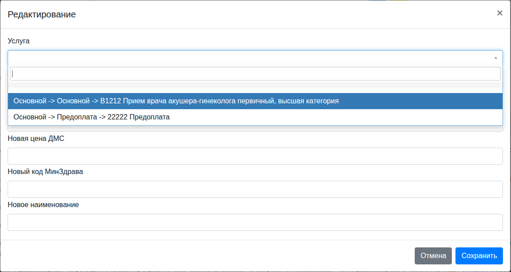Click the Новое наименование label

[x=43, y=205]
